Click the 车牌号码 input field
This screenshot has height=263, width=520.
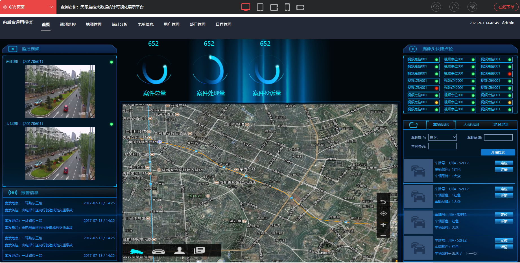[442, 146]
